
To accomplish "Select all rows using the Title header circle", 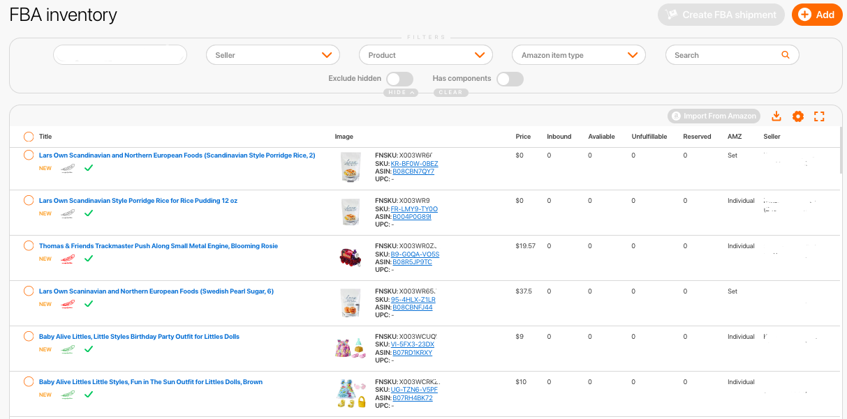I will (29, 137).
